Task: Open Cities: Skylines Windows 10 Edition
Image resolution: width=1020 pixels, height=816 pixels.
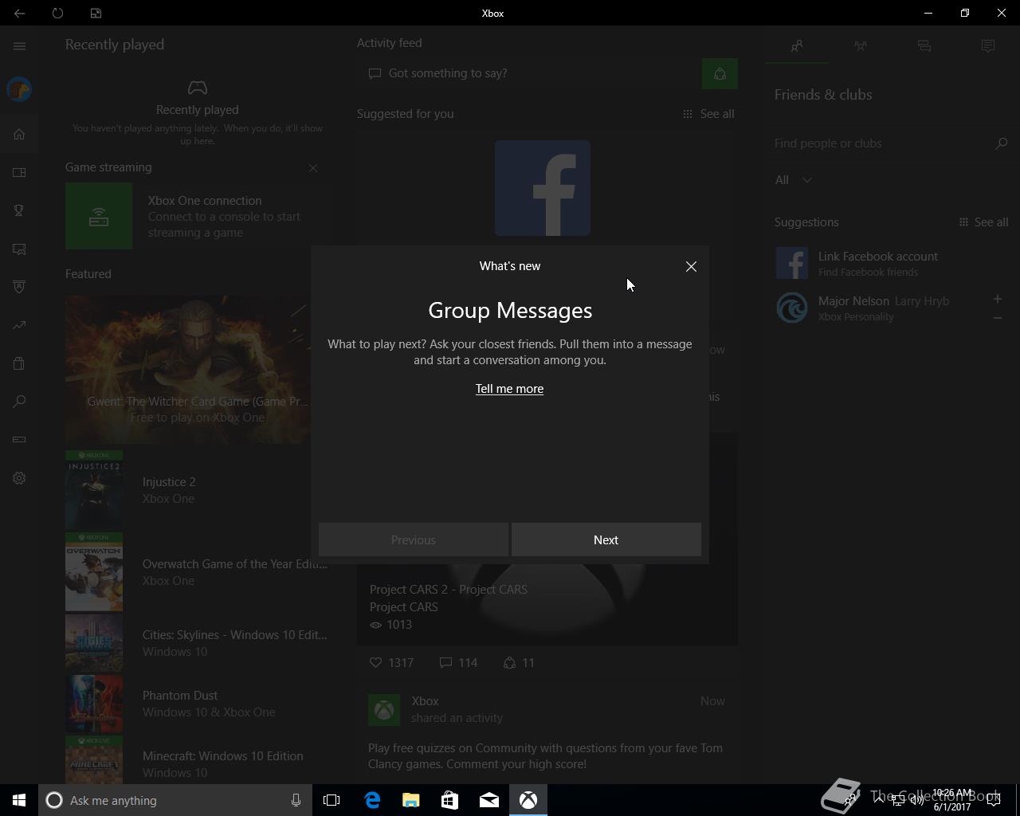Action: pos(197,643)
